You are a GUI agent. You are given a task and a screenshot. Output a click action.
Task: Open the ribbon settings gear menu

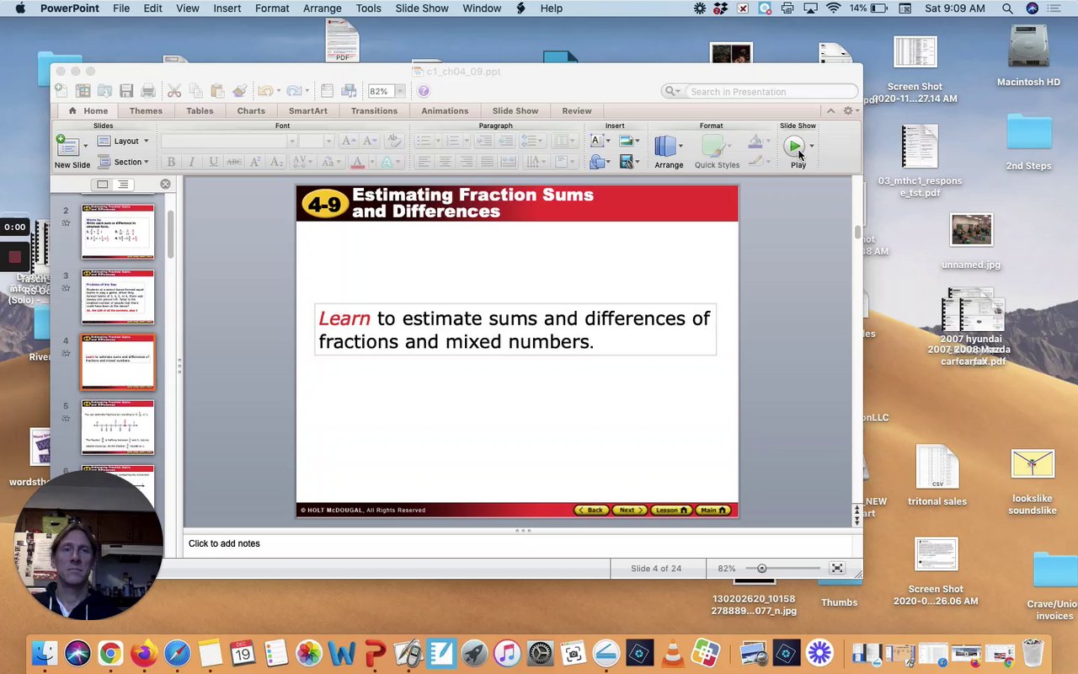point(850,110)
